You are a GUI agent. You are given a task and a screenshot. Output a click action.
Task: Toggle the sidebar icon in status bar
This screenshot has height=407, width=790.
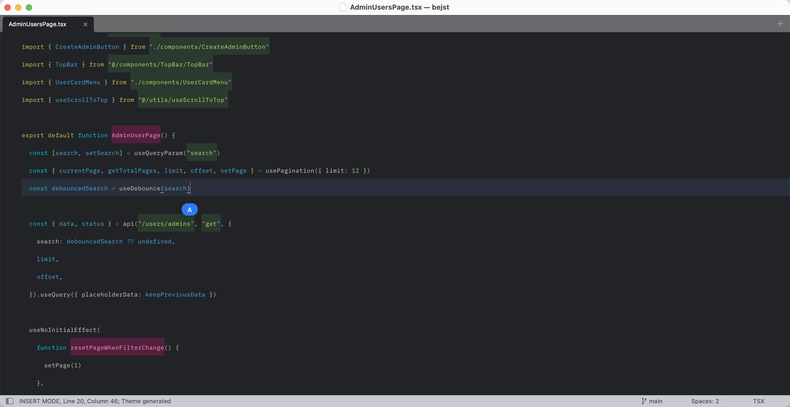tap(10, 401)
